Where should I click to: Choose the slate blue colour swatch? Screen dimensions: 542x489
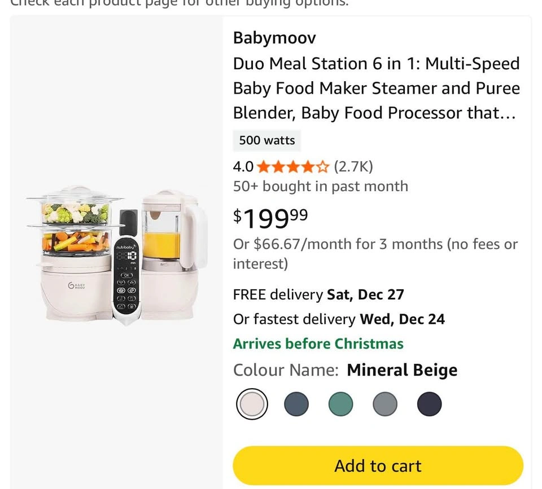[x=296, y=404]
